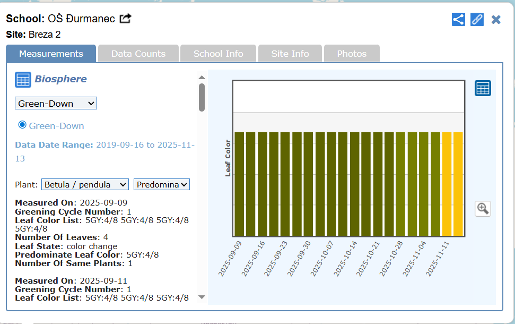Click the Biosphere data table icon
This screenshot has width=515, height=324.
[23, 80]
